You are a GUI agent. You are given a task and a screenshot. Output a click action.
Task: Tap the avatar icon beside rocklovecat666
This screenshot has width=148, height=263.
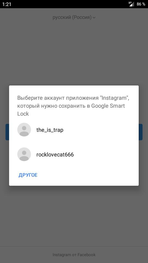[x=24, y=154]
